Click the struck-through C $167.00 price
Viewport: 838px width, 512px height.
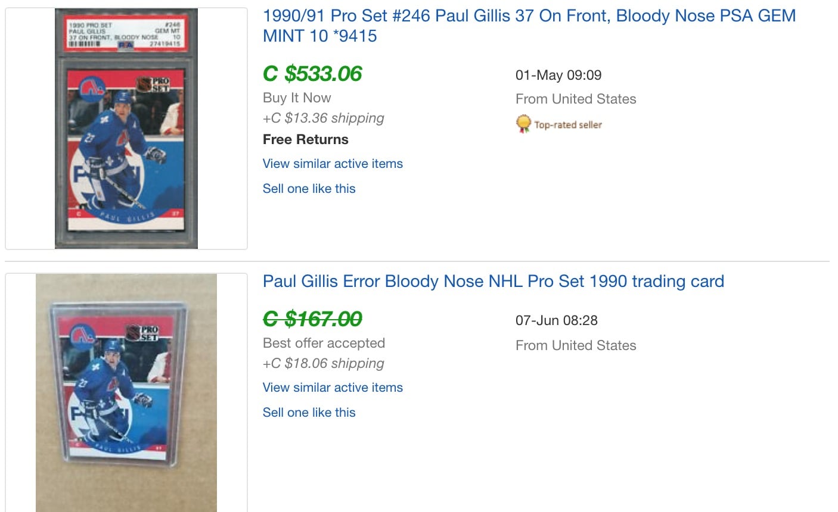click(312, 319)
